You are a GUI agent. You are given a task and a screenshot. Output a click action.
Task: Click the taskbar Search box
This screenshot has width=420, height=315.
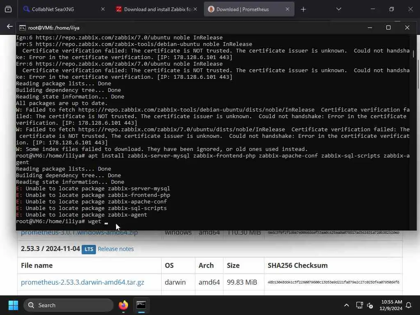[68, 305]
